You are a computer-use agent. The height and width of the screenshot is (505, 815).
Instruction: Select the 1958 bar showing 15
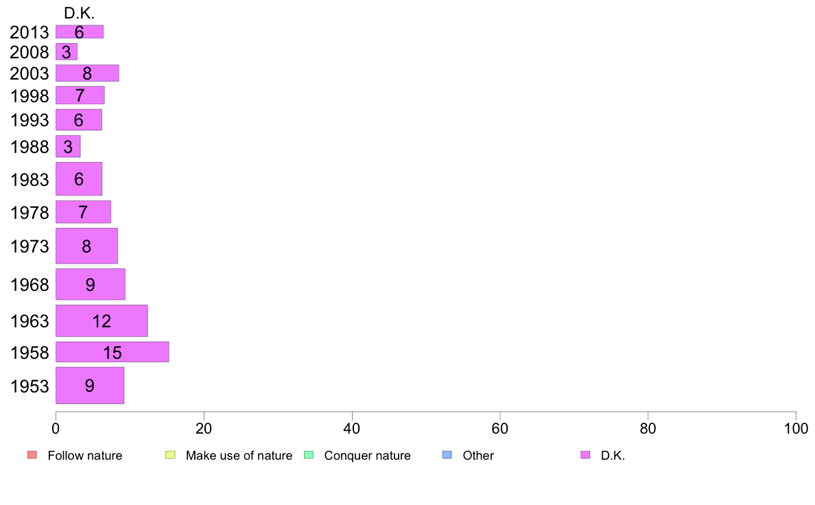(113, 352)
